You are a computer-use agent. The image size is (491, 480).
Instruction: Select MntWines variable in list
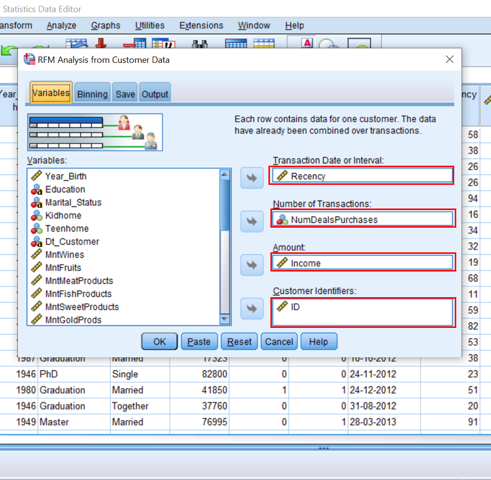point(64,255)
